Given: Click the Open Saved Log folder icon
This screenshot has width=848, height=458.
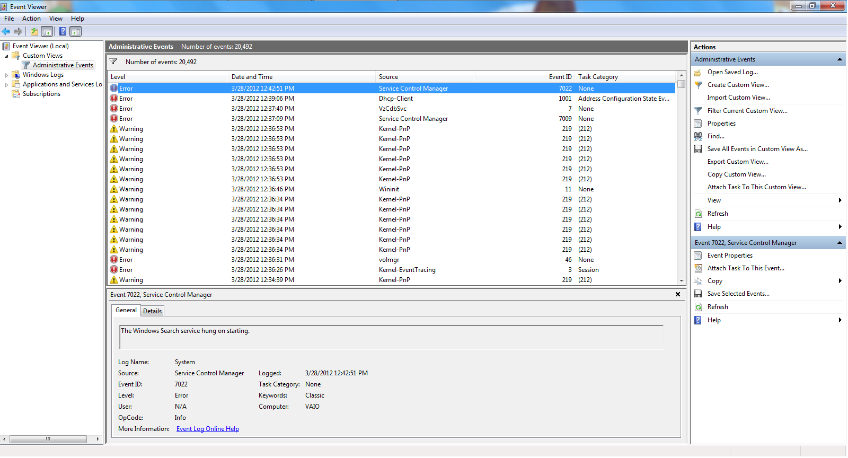Looking at the screenshot, I should 699,72.
